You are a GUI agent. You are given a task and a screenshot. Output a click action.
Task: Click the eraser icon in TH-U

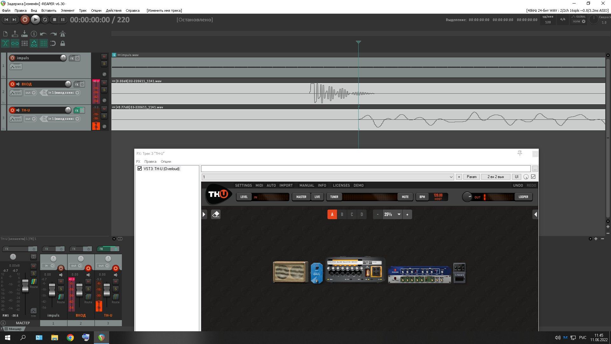tap(216, 214)
